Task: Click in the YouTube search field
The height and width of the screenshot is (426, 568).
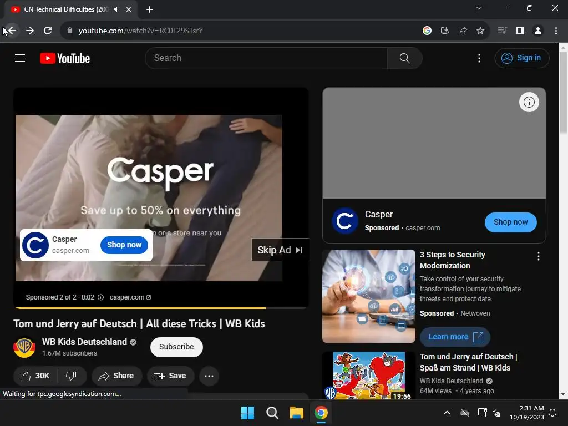Action: click(266, 58)
